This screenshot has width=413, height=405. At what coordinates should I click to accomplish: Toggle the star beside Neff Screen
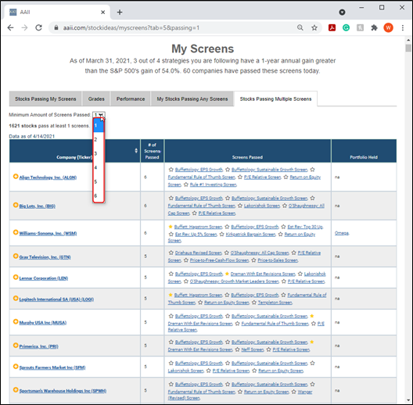tap(237, 349)
